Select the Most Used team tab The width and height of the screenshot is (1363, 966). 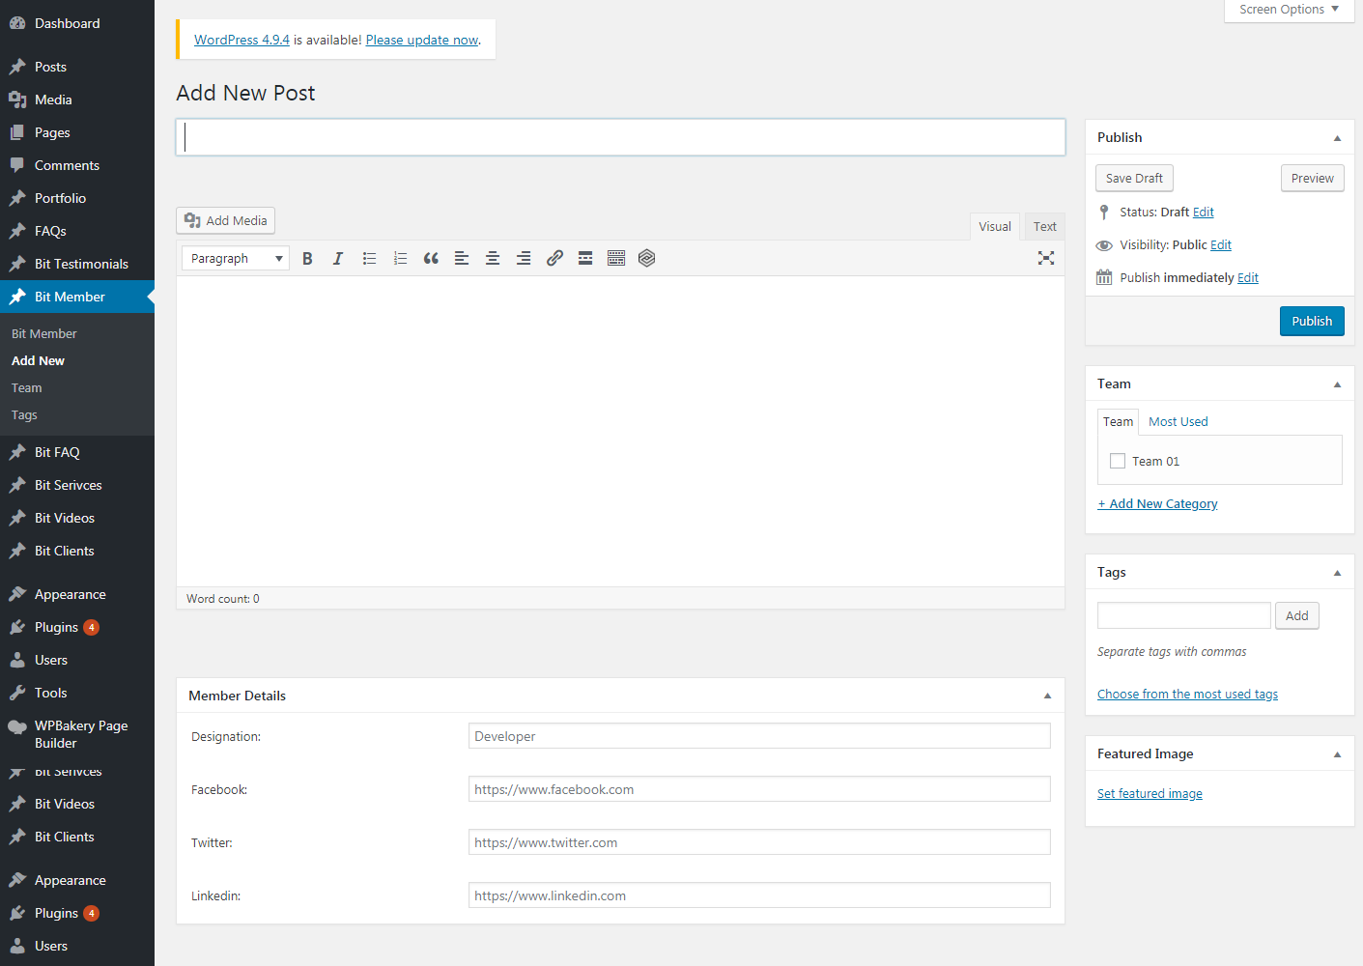pyautogui.click(x=1178, y=422)
